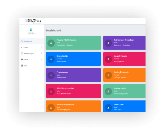Click the Tachycardia card user icon

tap(108, 91)
